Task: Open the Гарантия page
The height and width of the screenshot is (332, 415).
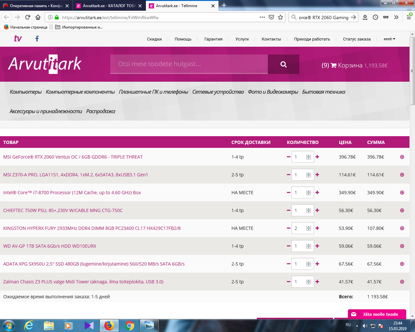Action: pyautogui.click(x=213, y=39)
